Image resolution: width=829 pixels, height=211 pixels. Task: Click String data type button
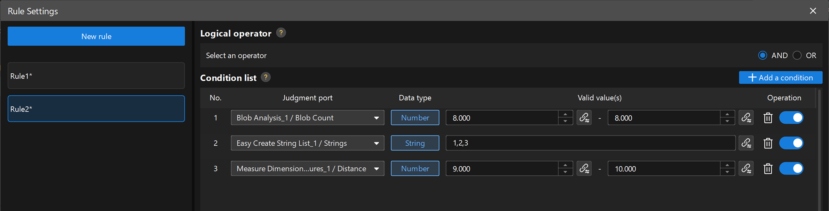(x=415, y=143)
